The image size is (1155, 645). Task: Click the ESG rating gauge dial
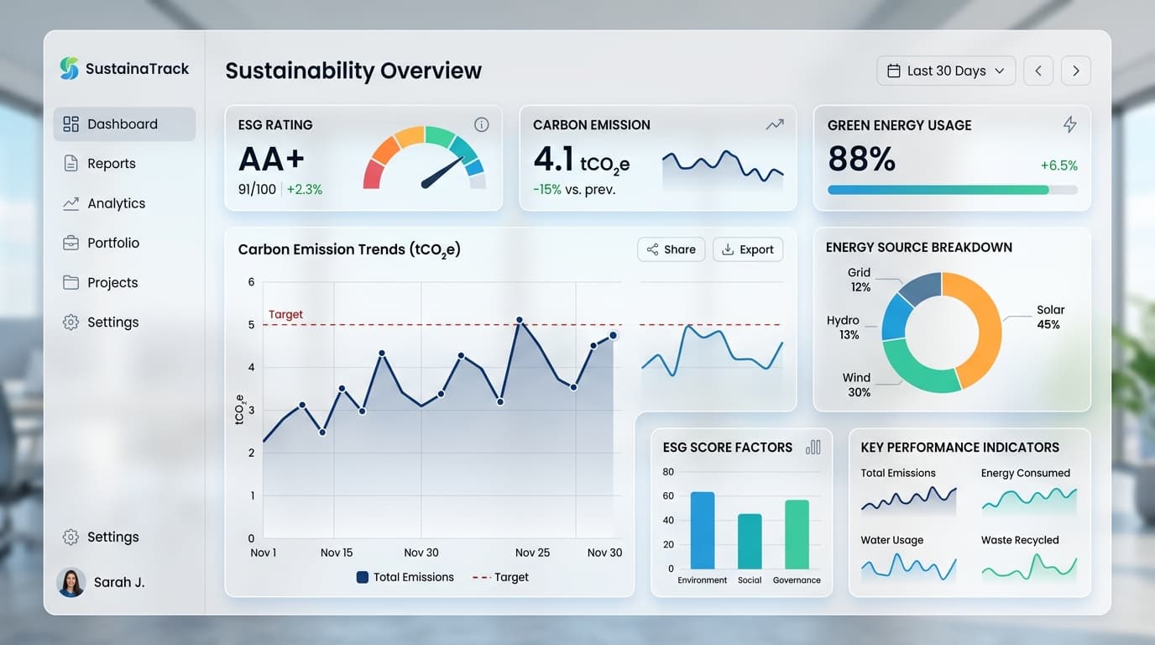(424, 158)
